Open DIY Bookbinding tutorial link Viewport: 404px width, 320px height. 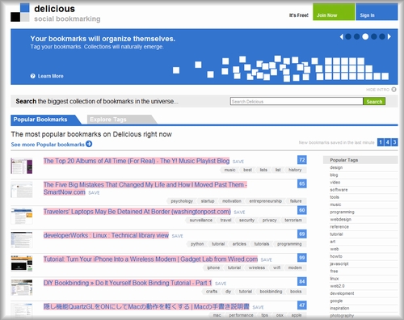click(x=128, y=283)
